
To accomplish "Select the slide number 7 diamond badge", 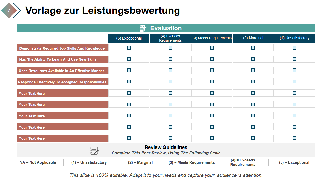I will (x=9, y=11).
